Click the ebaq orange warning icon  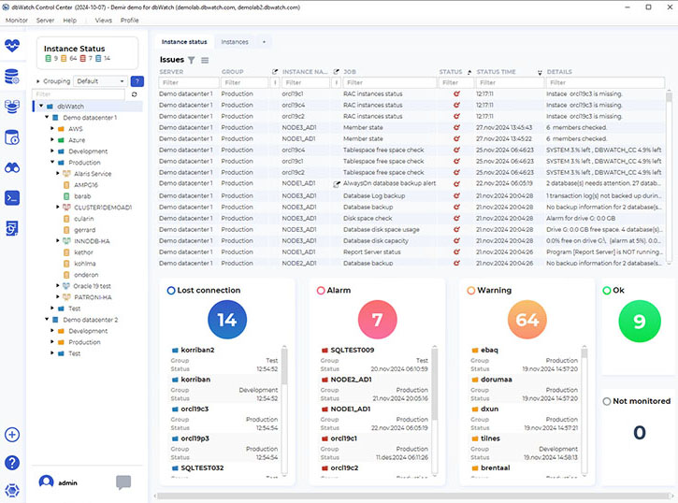click(475, 350)
